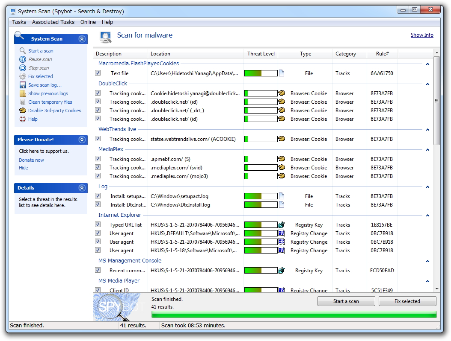Click threat level bar of Text file row
Screen dimensions: 451x341
click(x=261, y=73)
